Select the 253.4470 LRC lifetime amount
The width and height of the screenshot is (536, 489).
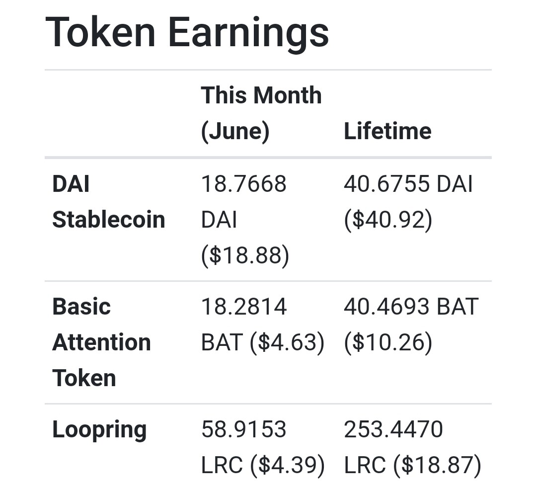coord(393,447)
